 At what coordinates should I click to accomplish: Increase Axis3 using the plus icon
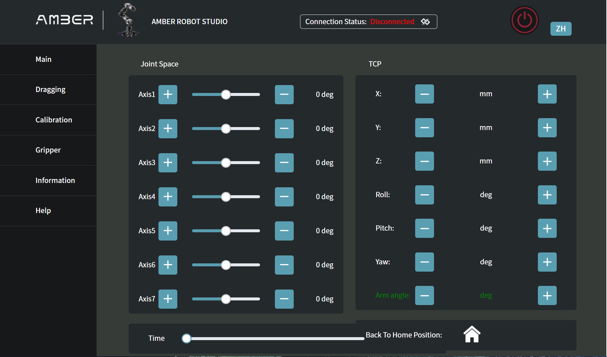click(168, 163)
